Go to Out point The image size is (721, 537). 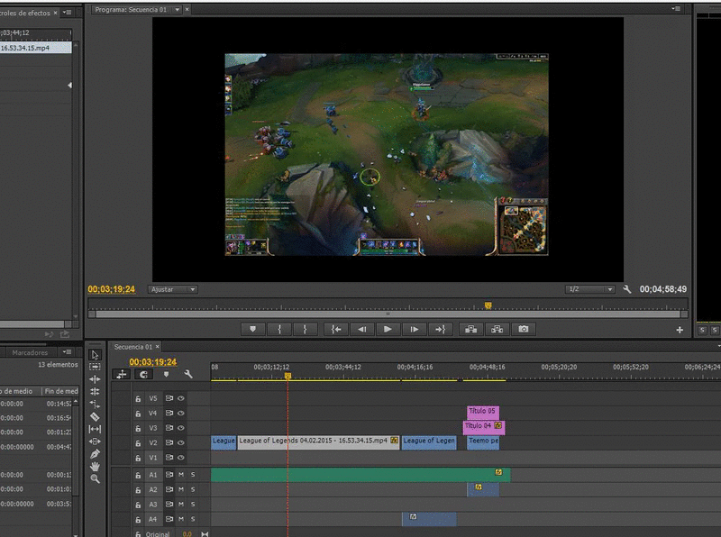[440, 329]
